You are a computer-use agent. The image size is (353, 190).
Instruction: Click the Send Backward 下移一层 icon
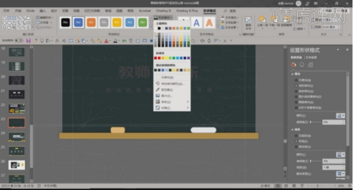[274, 20]
